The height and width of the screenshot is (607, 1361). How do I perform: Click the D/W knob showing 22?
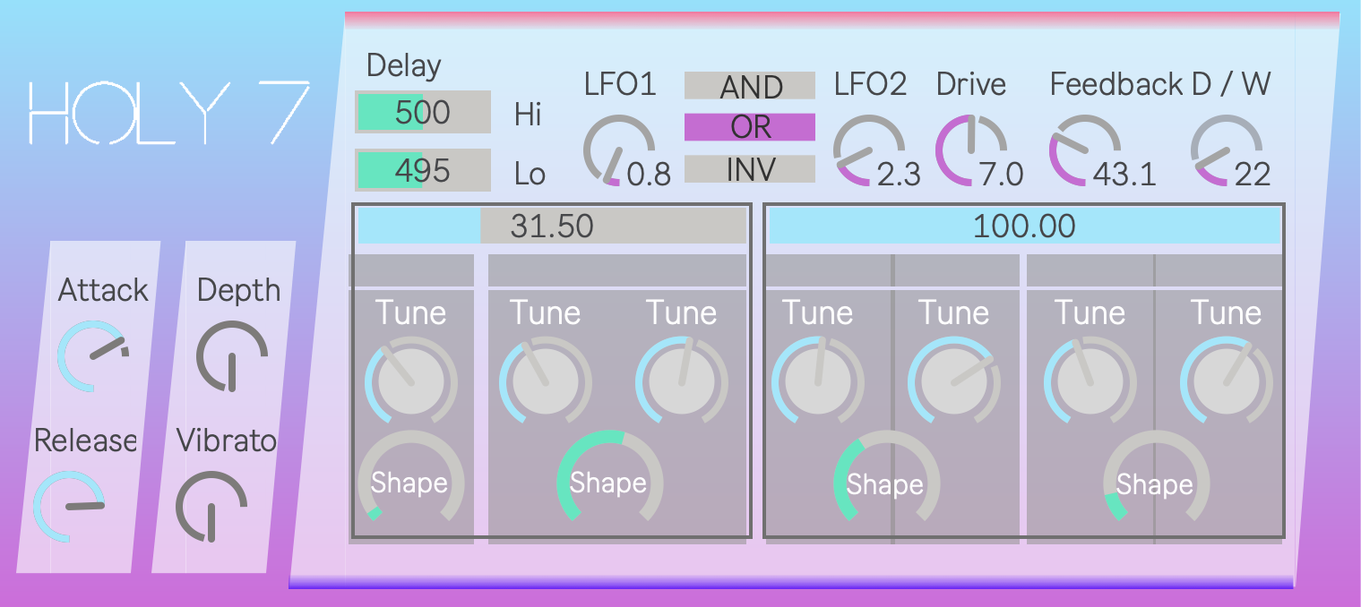click(1227, 150)
